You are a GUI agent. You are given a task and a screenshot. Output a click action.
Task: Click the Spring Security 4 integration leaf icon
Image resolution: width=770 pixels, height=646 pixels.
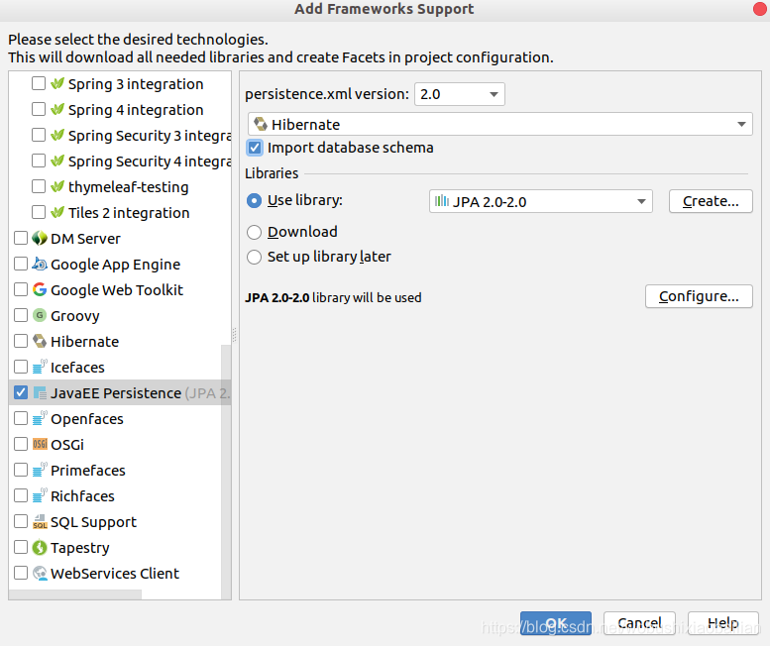click(x=57, y=161)
